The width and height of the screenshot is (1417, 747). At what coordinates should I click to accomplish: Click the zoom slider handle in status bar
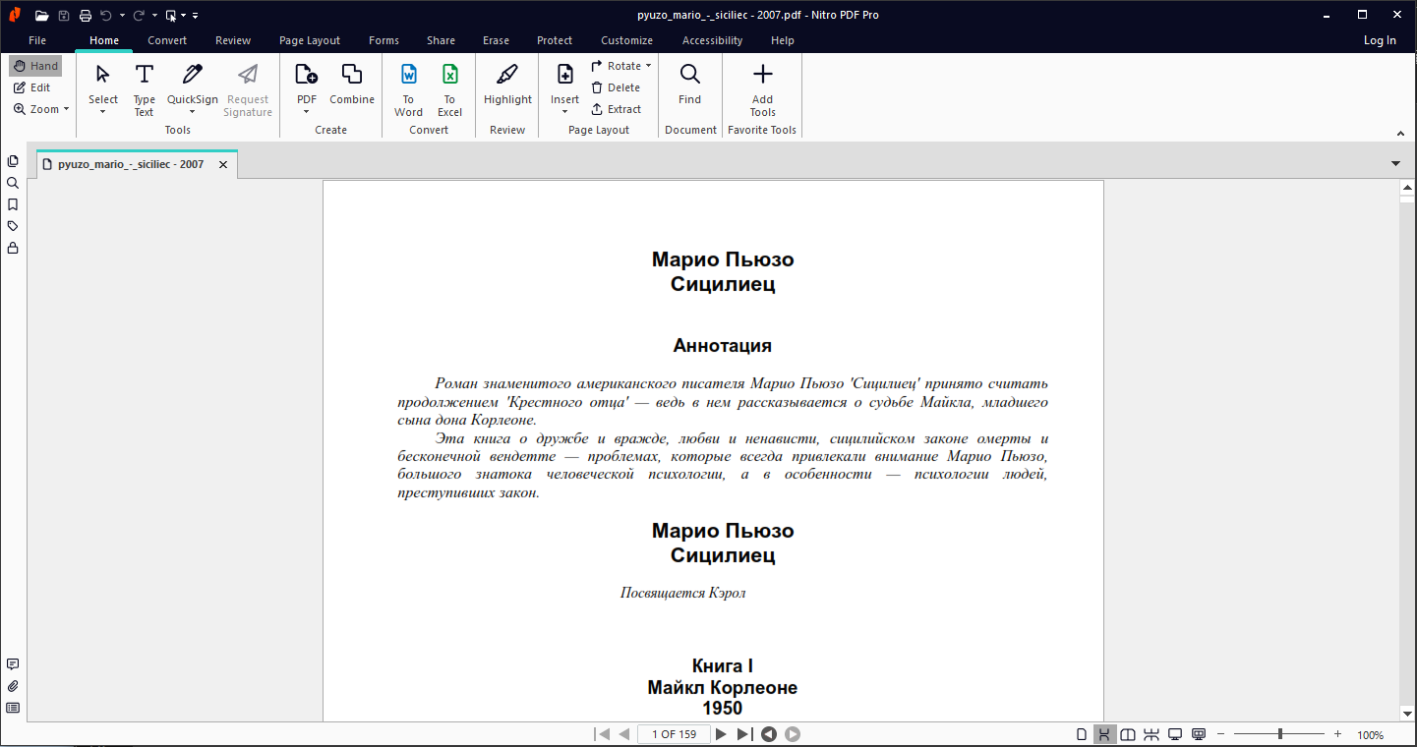pyautogui.click(x=1279, y=734)
